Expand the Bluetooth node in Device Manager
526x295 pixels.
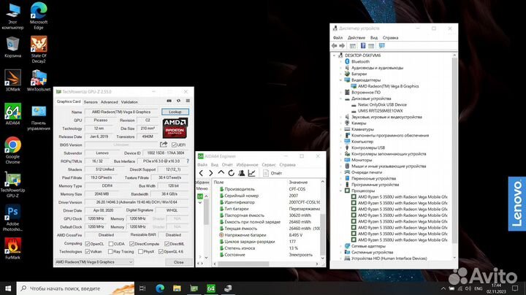click(341, 61)
